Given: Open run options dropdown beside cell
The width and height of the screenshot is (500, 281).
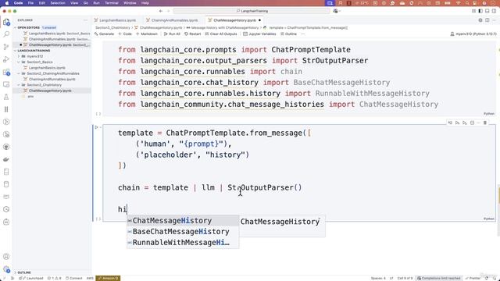Looking at the screenshot, I should [x=101, y=127].
